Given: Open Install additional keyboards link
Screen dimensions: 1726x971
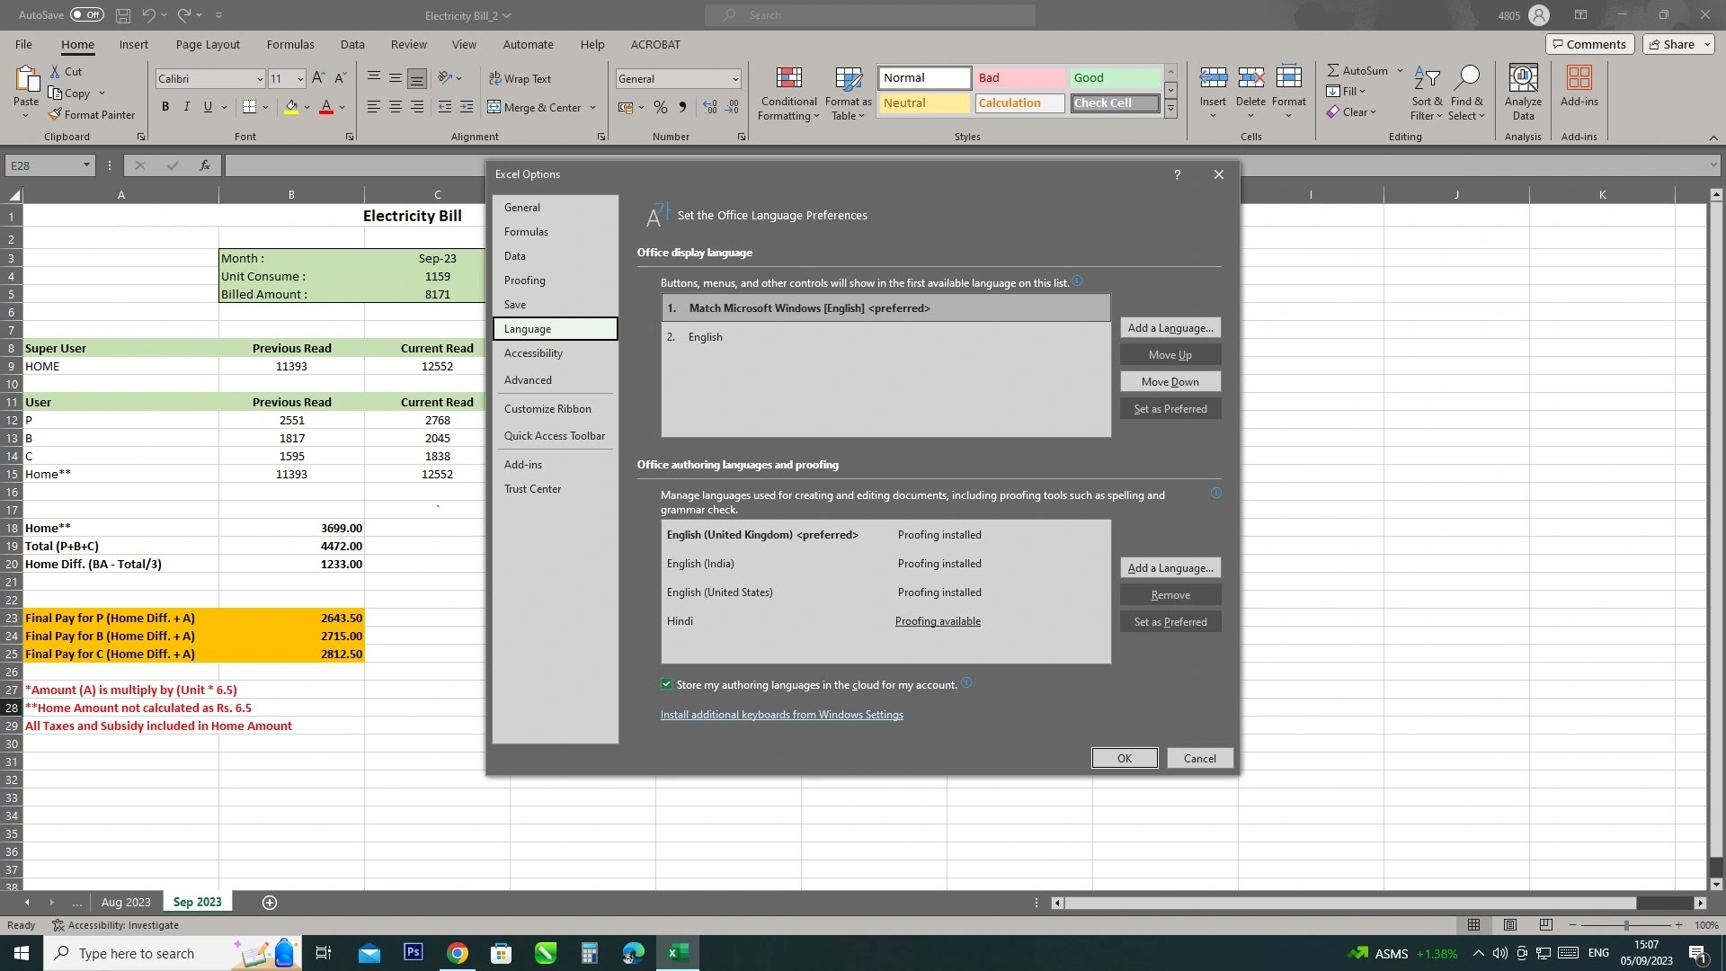Looking at the screenshot, I should click(x=782, y=715).
